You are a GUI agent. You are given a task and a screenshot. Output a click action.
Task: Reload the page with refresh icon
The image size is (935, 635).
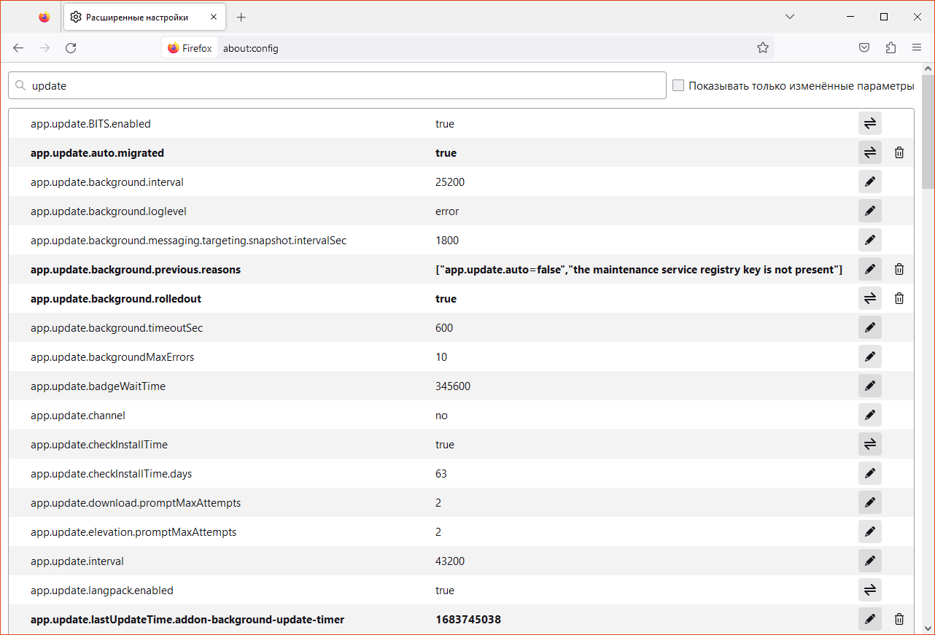click(x=71, y=48)
